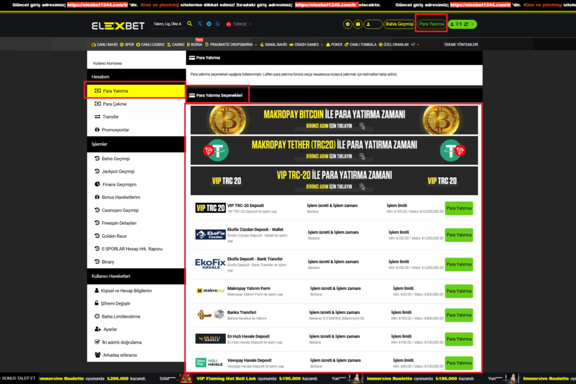The height and width of the screenshot is (384, 576).
Task: Click the Ekofix Cüzdan logo
Action: coord(211,234)
